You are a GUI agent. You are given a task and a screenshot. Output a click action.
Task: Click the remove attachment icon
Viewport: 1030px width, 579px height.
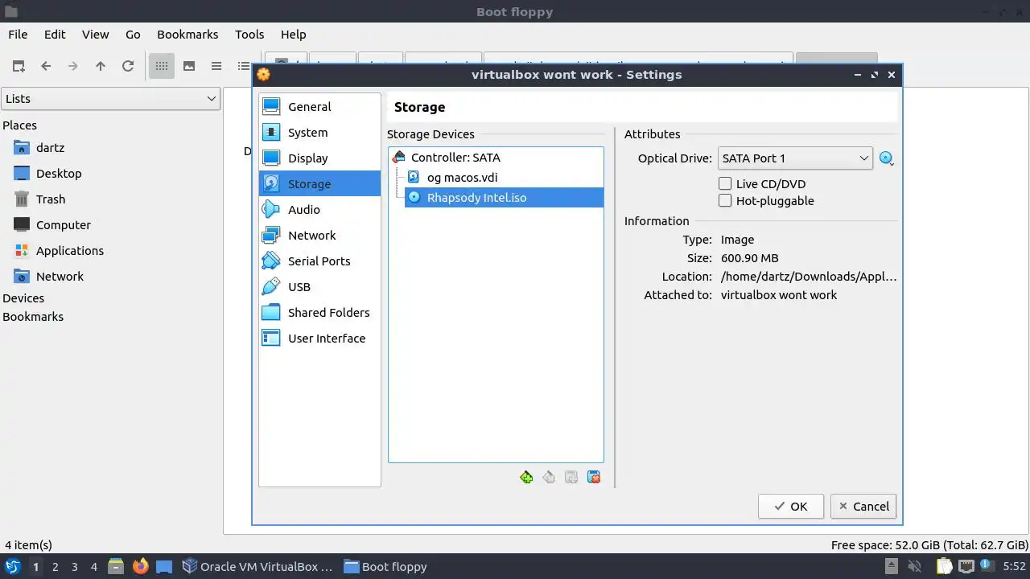coord(594,478)
